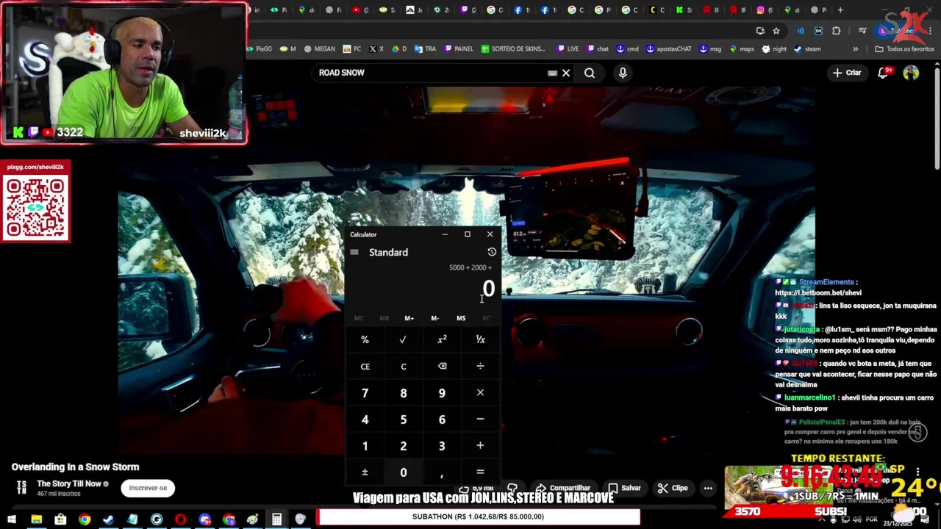Click the Compartilhar share button
The width and height of the screenshot is (941, 529).
564,488
